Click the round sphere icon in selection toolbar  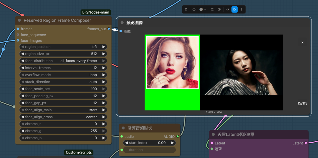tap(219, 9)
